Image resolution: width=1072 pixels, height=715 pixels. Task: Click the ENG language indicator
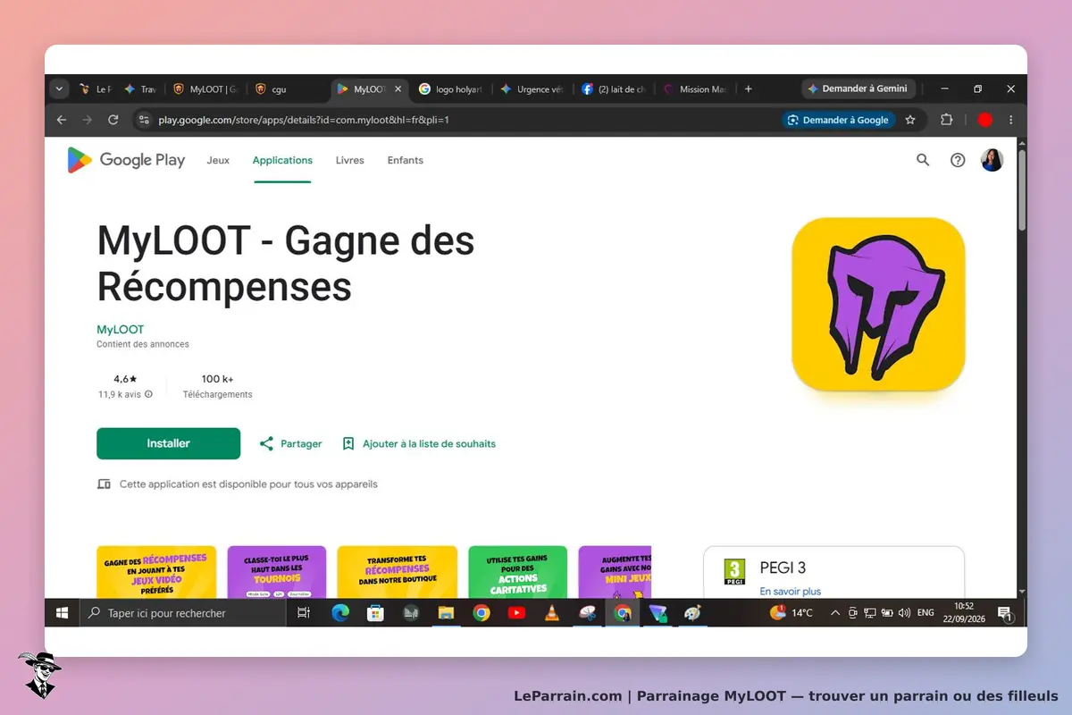point(925,613)
